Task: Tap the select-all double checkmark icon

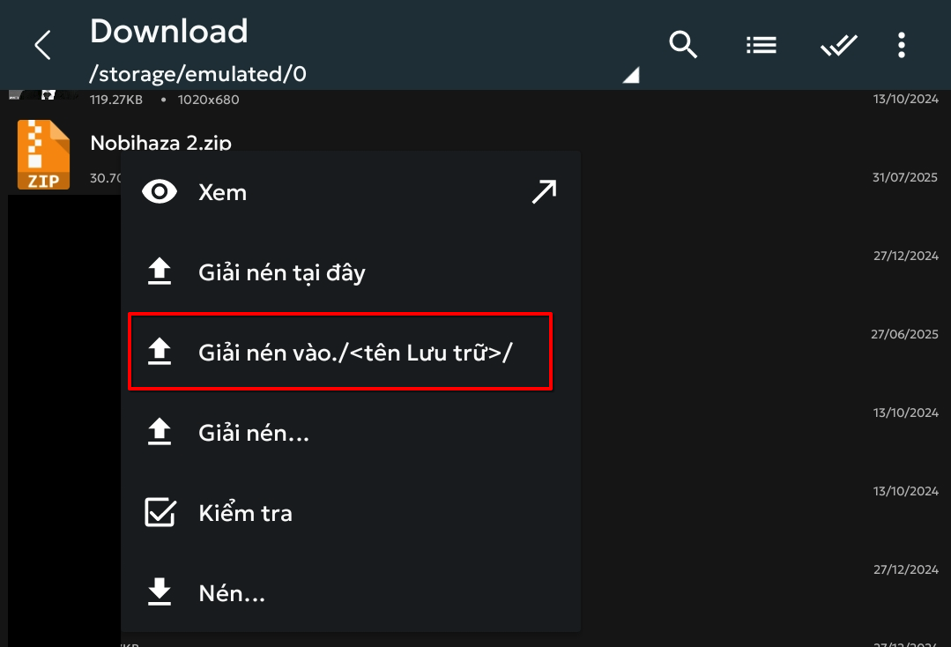Action: 838,45
